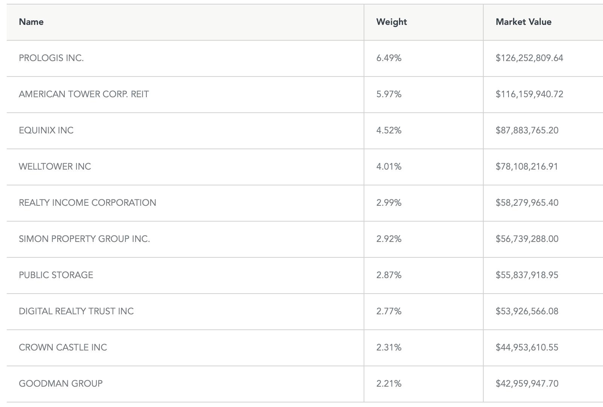The image size is (603, 407).
Task: Click the Name column header
Action: tap(31, 22)
